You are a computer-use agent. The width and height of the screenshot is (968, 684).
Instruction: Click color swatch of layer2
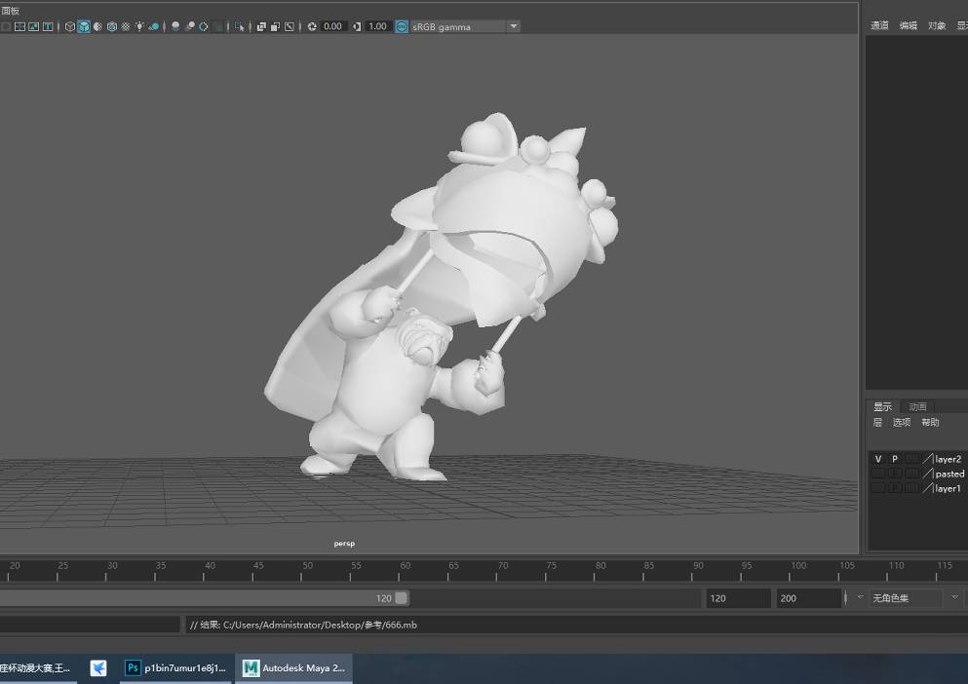927,459
